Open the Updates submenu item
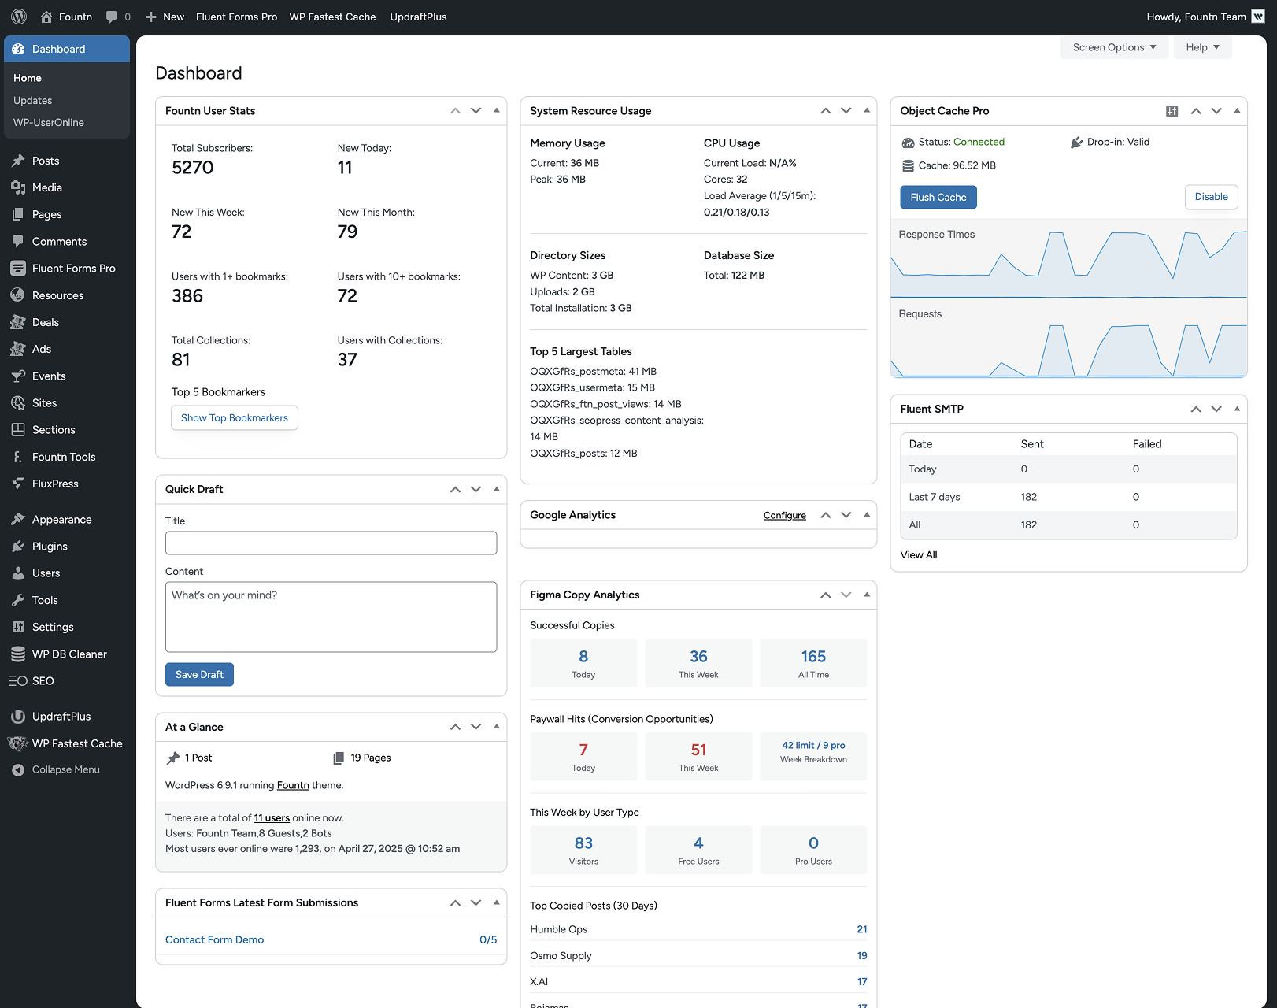Image resolution: width=1277 pixels, height=1008 pixels. click(x=33, y=101)
